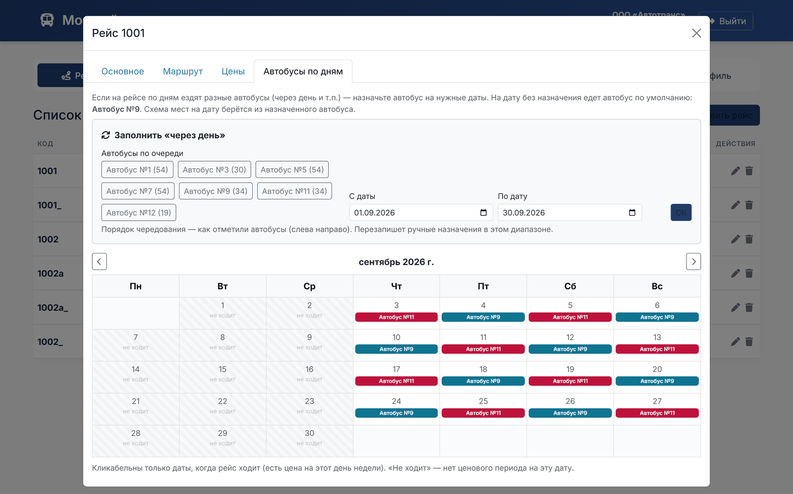This screenshot has height=494, width=793.
Task: Click the По дату input 30.09.2026
Action: (569, 213)
